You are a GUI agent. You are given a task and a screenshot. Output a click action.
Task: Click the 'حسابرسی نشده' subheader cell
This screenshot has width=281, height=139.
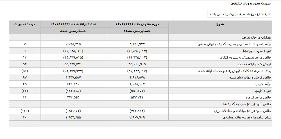pyautogui.click(x=137, y=31)
